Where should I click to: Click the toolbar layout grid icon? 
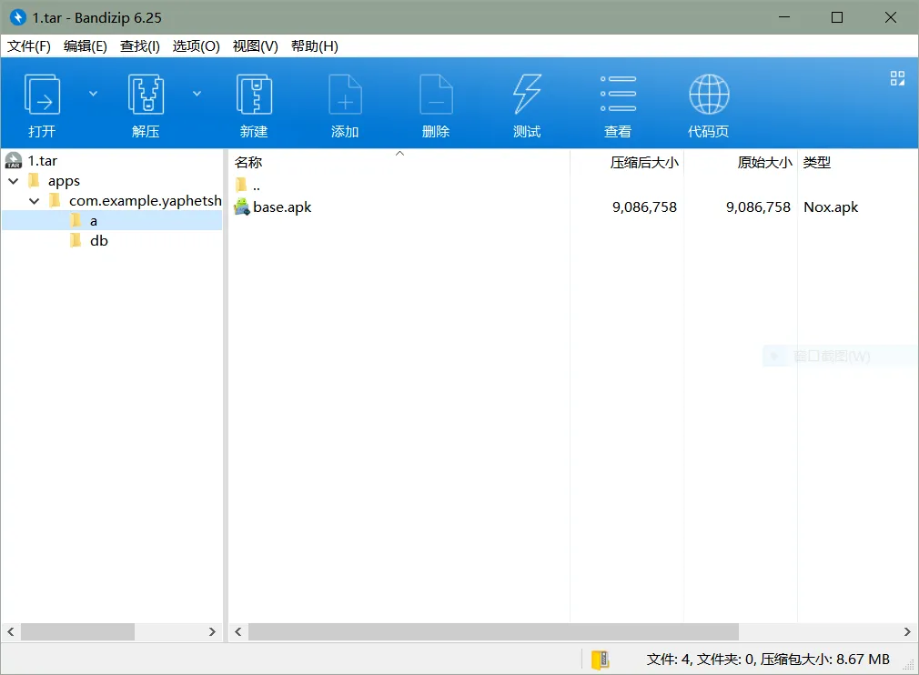(897, 78)
